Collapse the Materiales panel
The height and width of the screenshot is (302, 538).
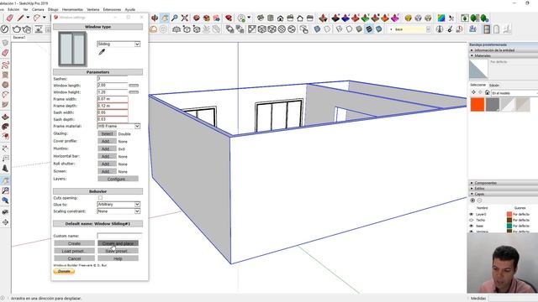pyautogui.click(x=503, y=55)
